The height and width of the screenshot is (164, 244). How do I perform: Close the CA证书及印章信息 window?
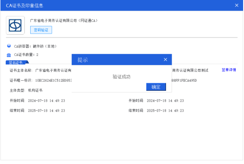(237, 5)
